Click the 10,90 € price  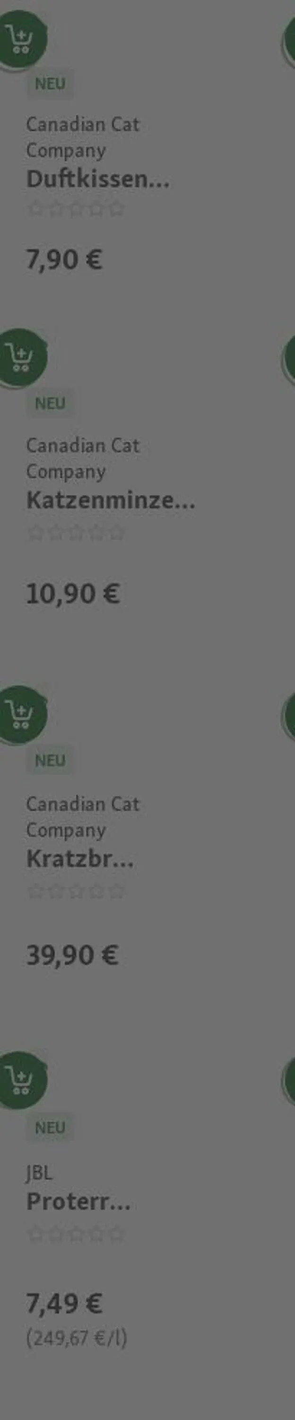click(73, 594)
